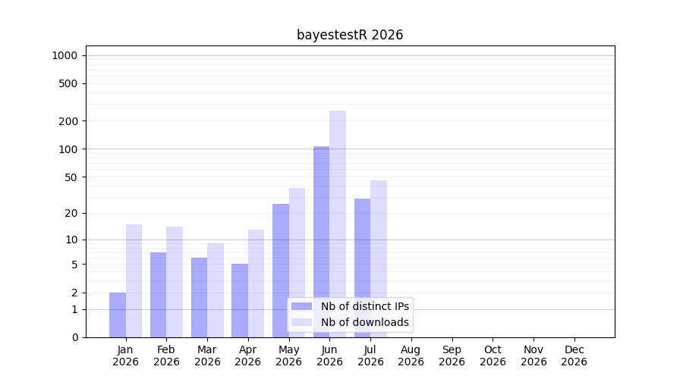
Task: Click the Jan 2026 distinct IPs bar
Action: coord(118,315)
